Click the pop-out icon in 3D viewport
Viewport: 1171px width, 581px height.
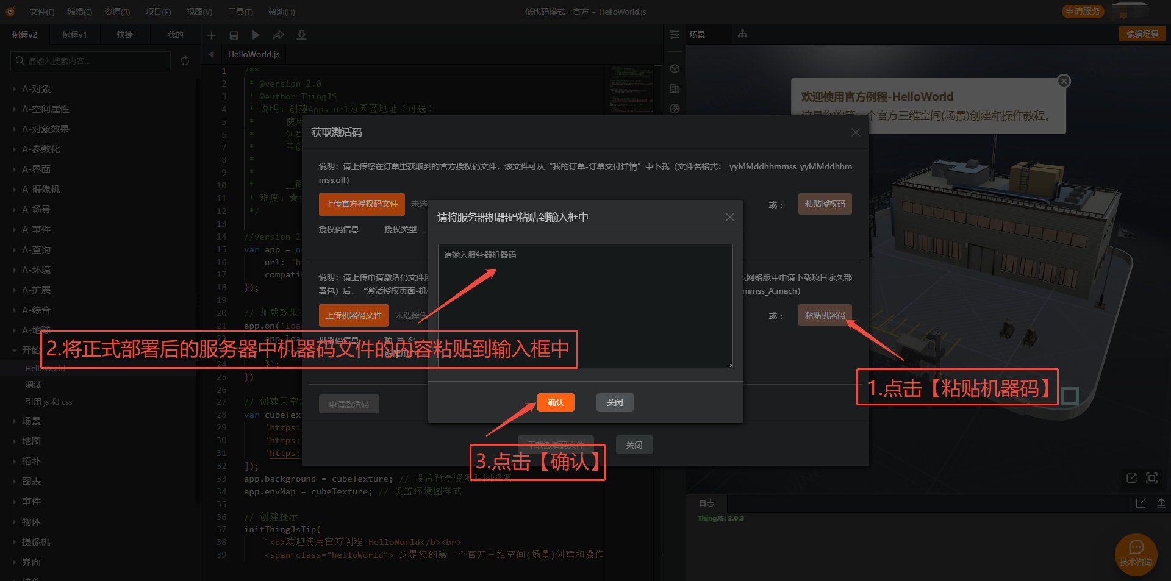(1131, 478)
